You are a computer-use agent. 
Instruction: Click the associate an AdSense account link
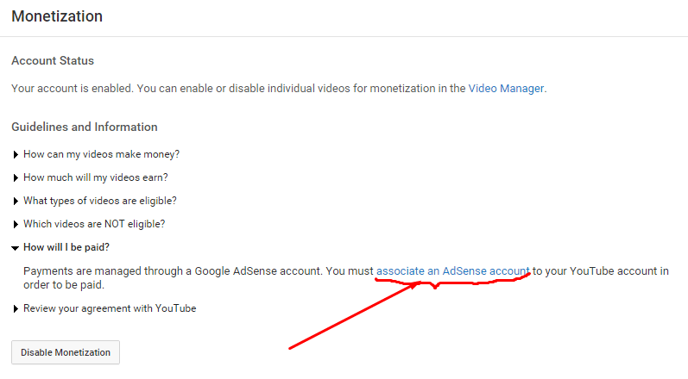coord(453,271)
